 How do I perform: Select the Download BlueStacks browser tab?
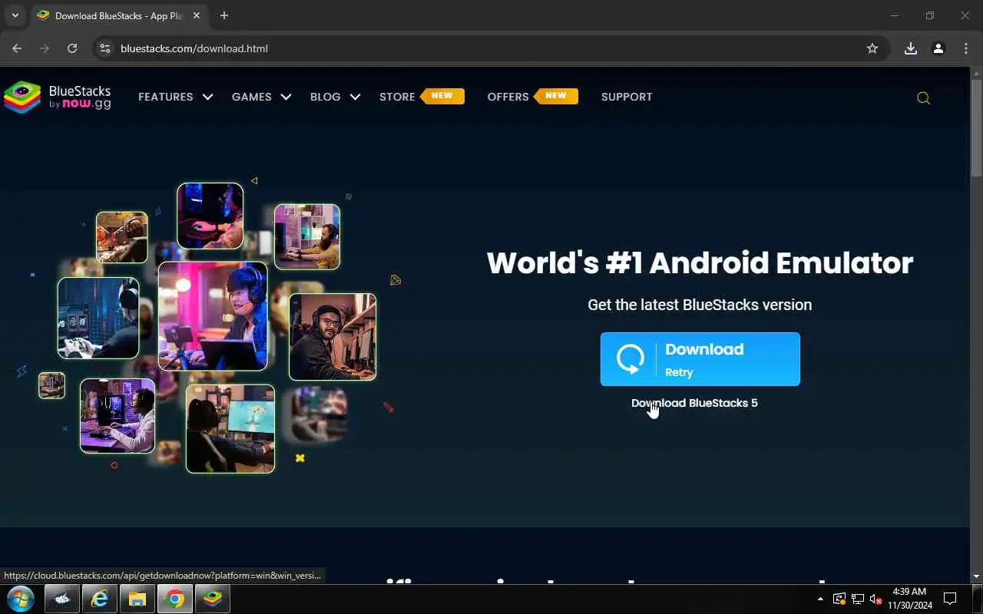[118, 15]
